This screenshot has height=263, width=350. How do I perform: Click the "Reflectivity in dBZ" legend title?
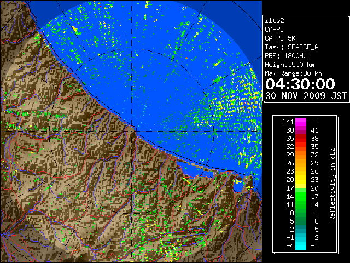332,184
